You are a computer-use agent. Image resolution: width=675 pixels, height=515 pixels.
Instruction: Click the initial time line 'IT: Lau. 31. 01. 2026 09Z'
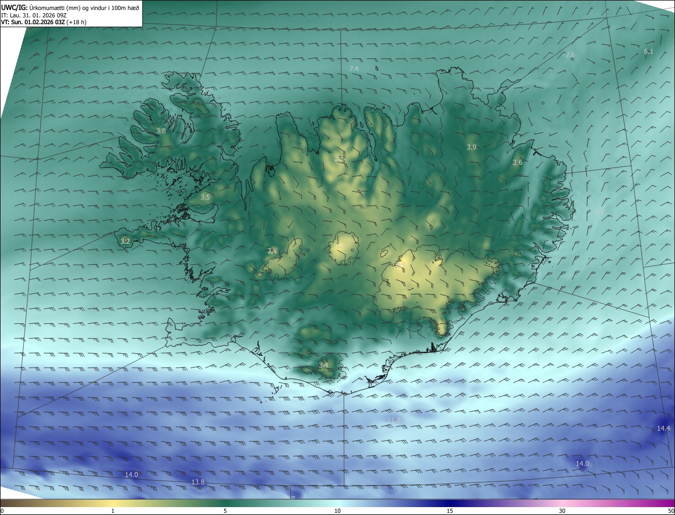point(34,15)
